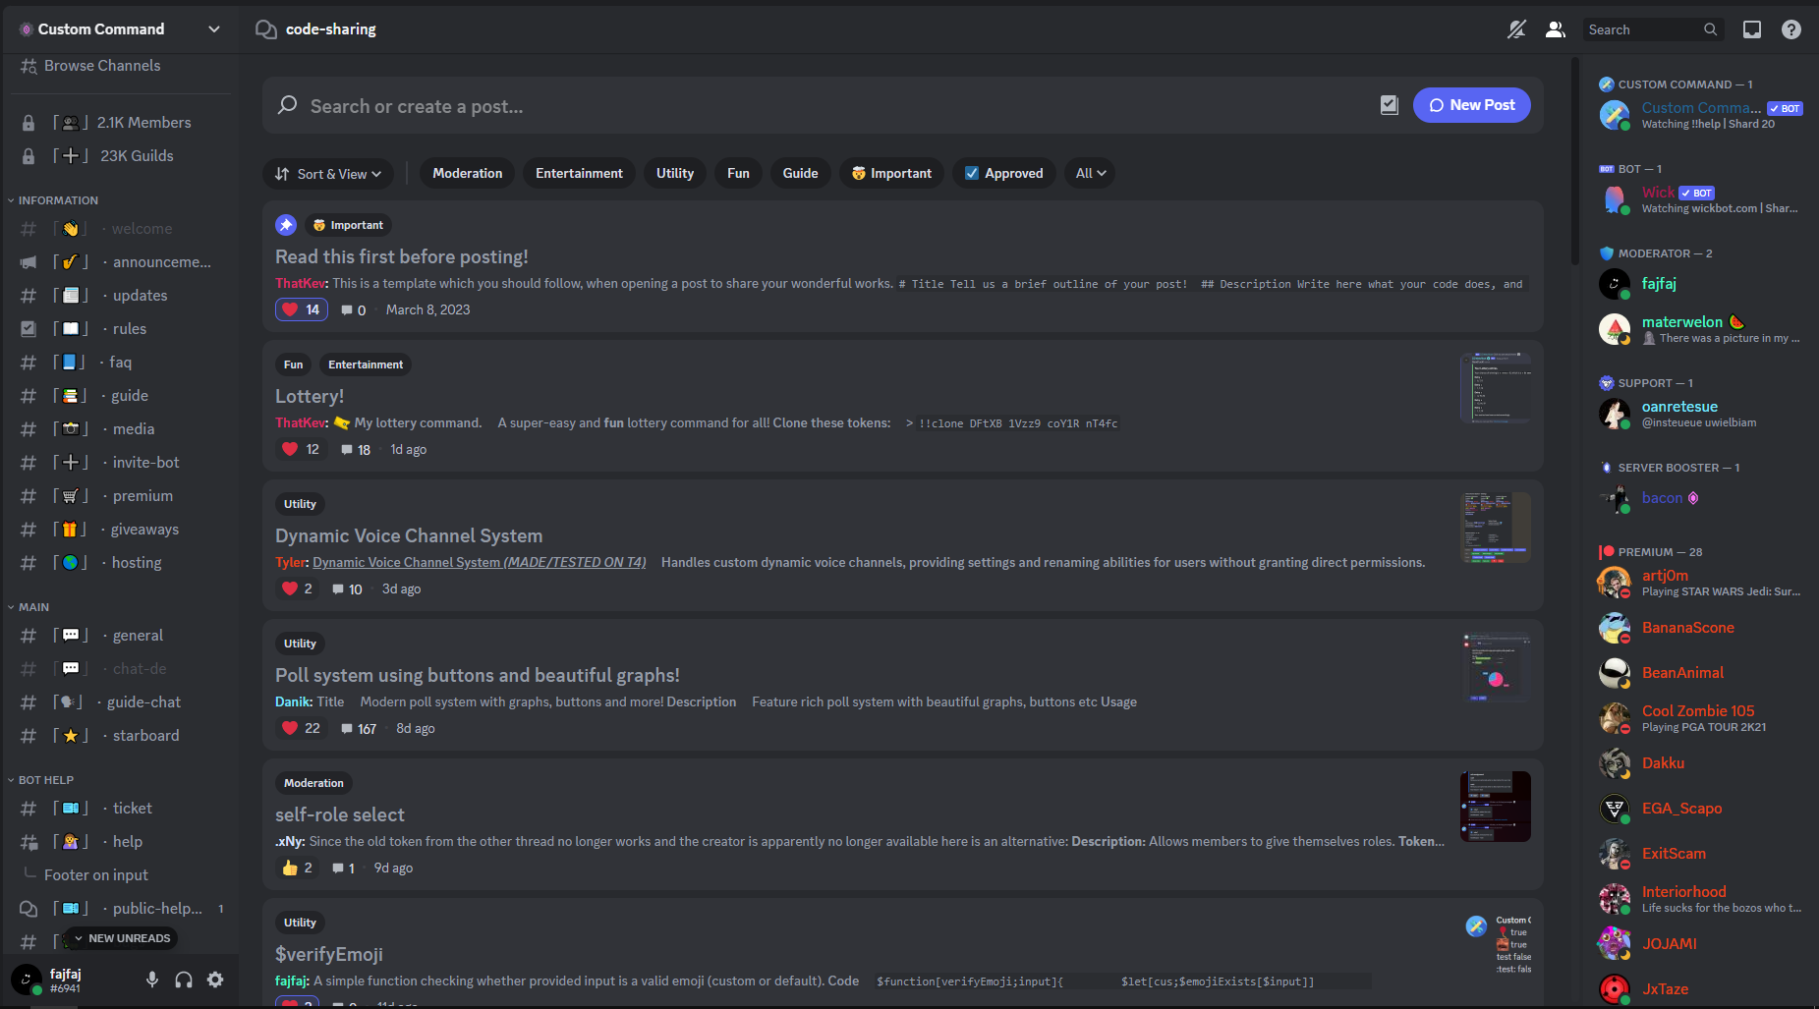The image size is (1819, 1009).
Task: Click the search magnifier icon in header
Action: [x=1710, y=29]
